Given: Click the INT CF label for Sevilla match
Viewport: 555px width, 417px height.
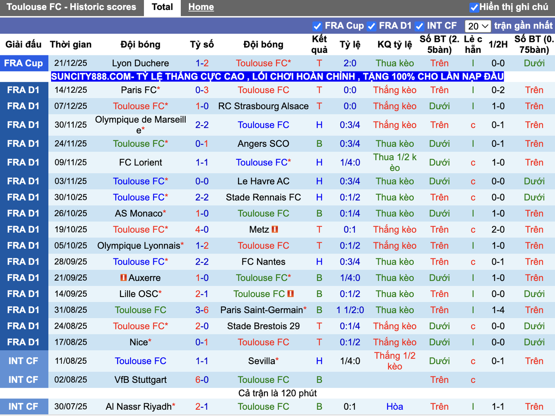Looking at the screenshot, I should [23, 361].
